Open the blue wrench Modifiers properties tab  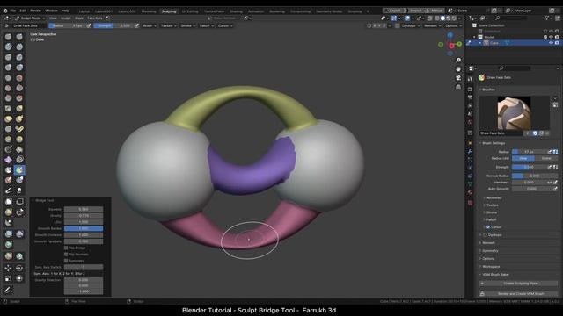[471, 152]
